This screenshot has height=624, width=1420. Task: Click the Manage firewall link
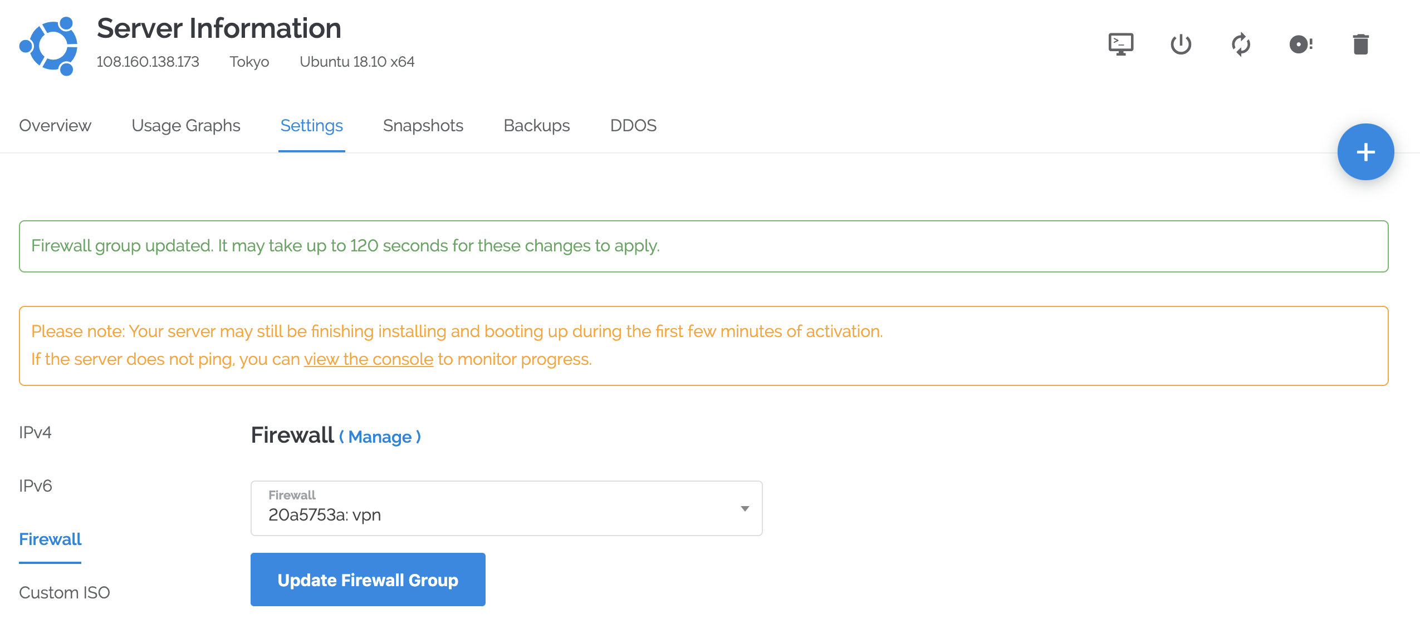tap(380, 437)
